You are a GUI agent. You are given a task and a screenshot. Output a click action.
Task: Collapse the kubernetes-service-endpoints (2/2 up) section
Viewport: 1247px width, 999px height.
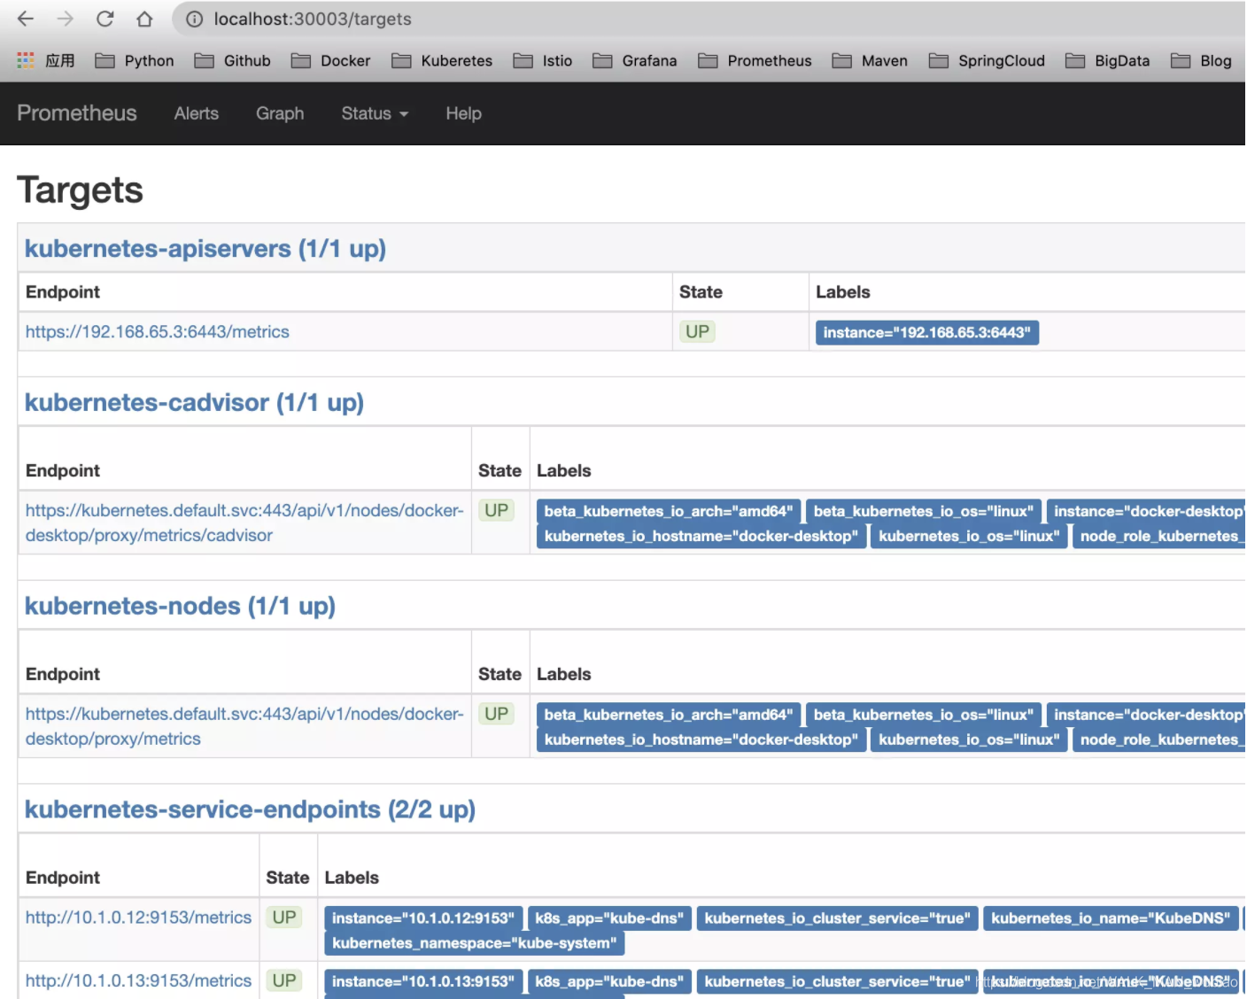(x=250, y=810)
